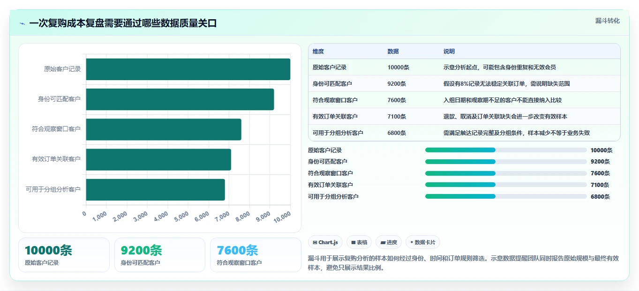Click description starting 需满足触达记录
The height and width of the screenshot is (291, 639).
[517, 133]
